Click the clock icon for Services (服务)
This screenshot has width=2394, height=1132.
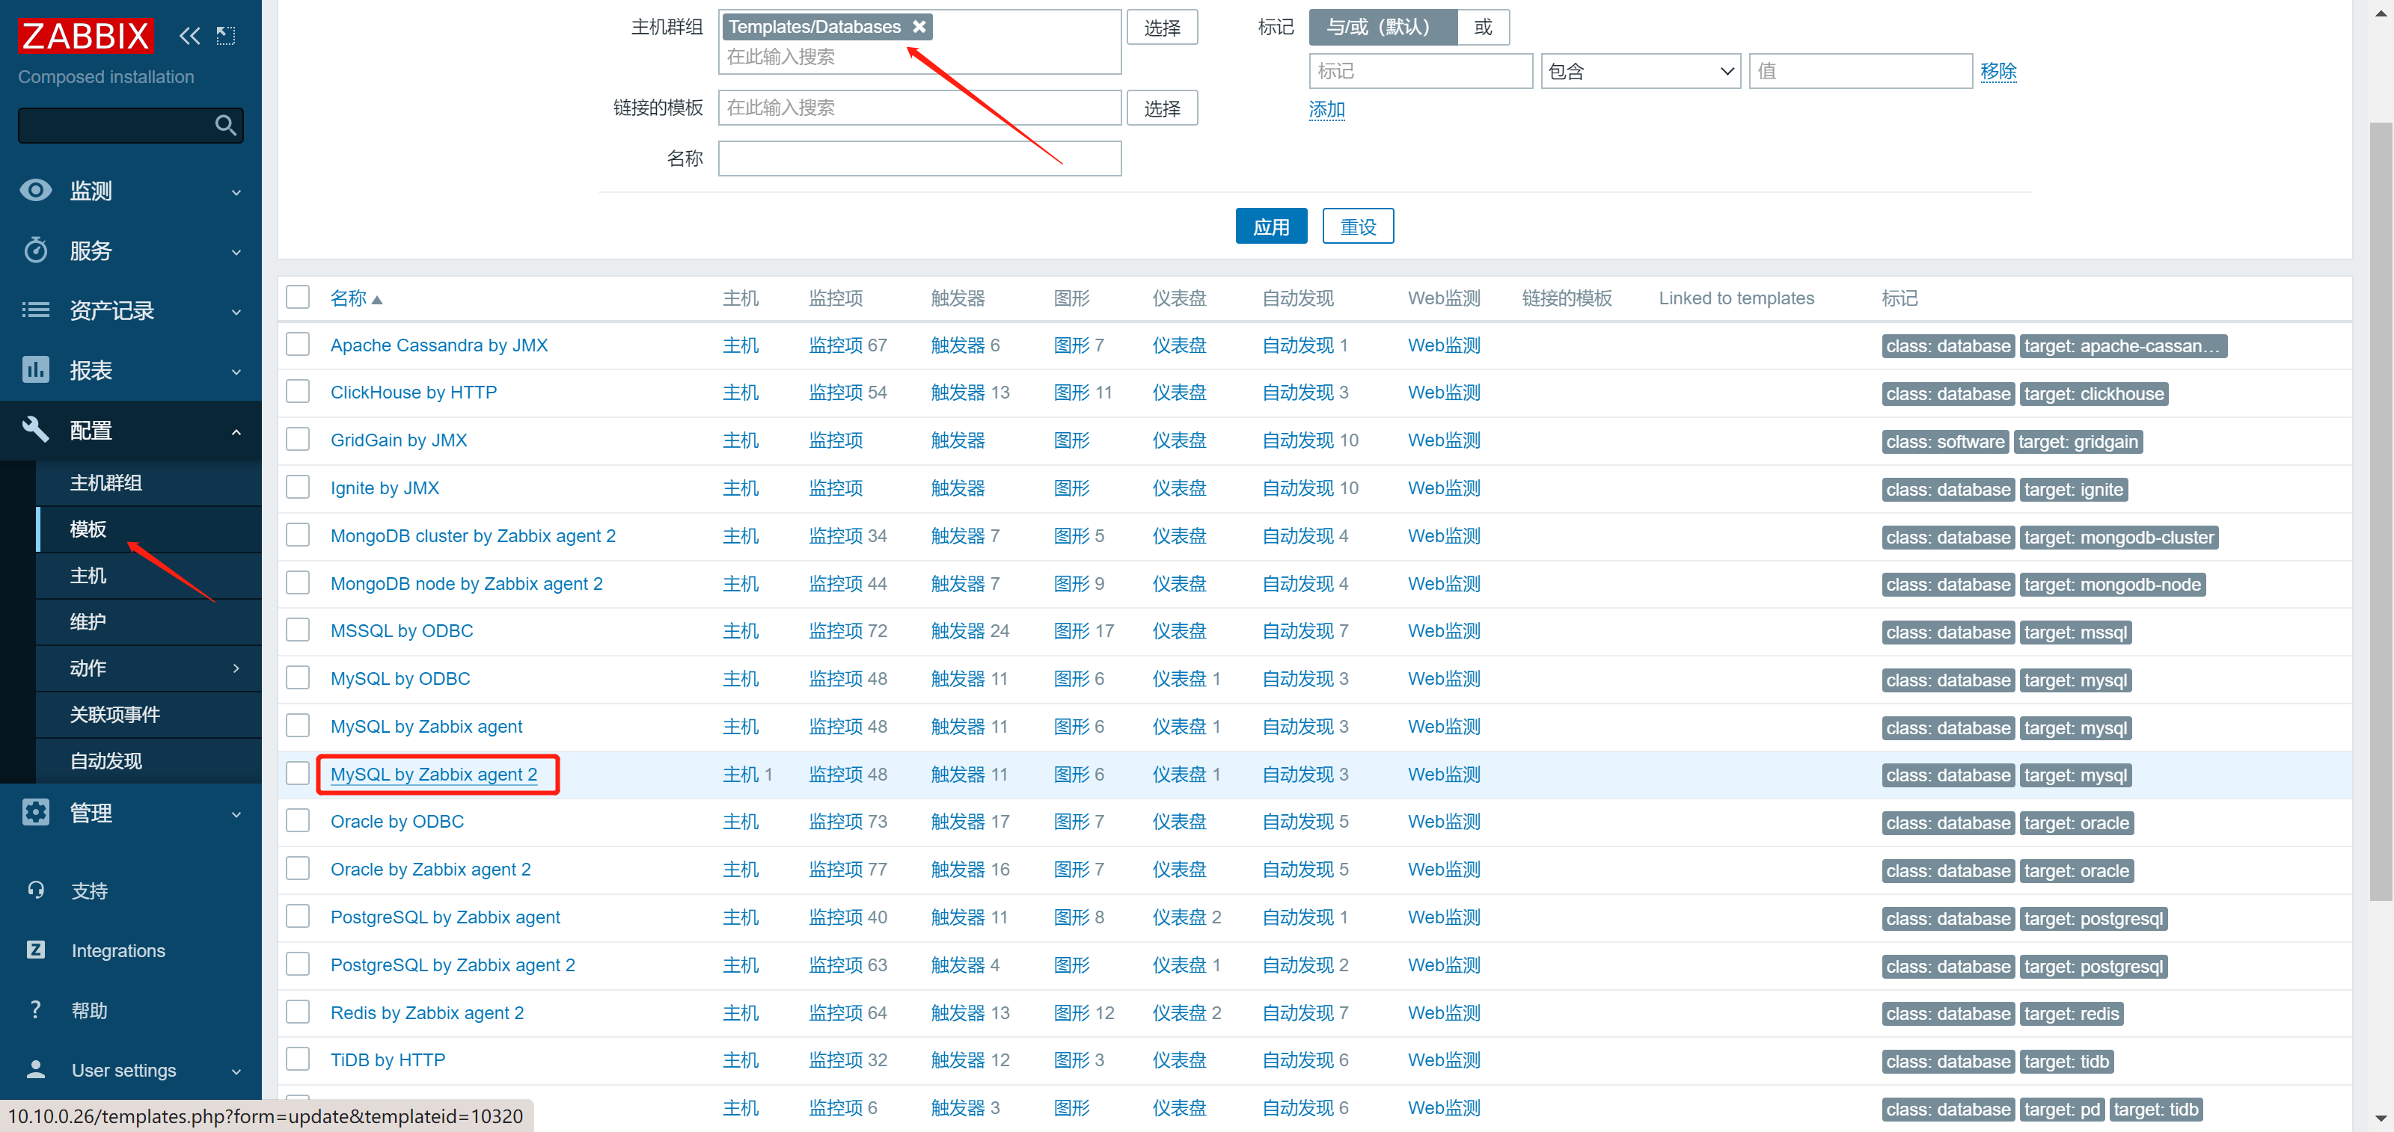click(35, 250)
